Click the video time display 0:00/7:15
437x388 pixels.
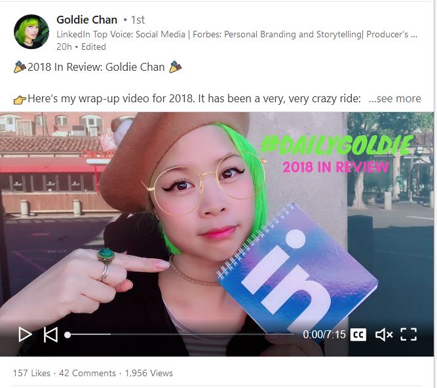click(324, 334)
